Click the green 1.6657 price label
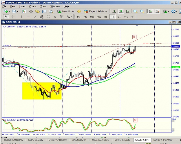Image resolution: width=181 pixels, height=144 pixels. pyautogui.click(x=176, y=67)
